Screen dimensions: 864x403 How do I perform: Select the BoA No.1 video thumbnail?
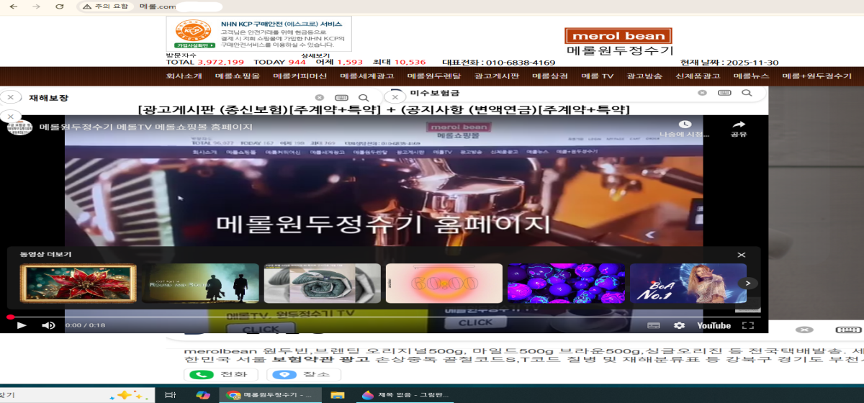(688, 283)
